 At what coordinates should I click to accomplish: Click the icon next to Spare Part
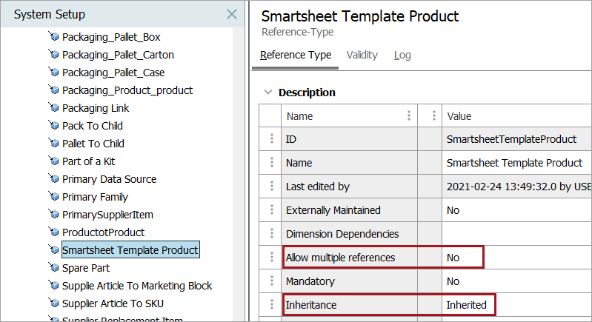click(x=53, y=267)
